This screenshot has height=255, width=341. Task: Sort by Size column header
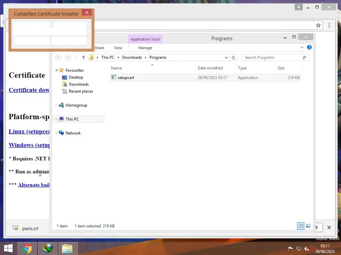281,68
